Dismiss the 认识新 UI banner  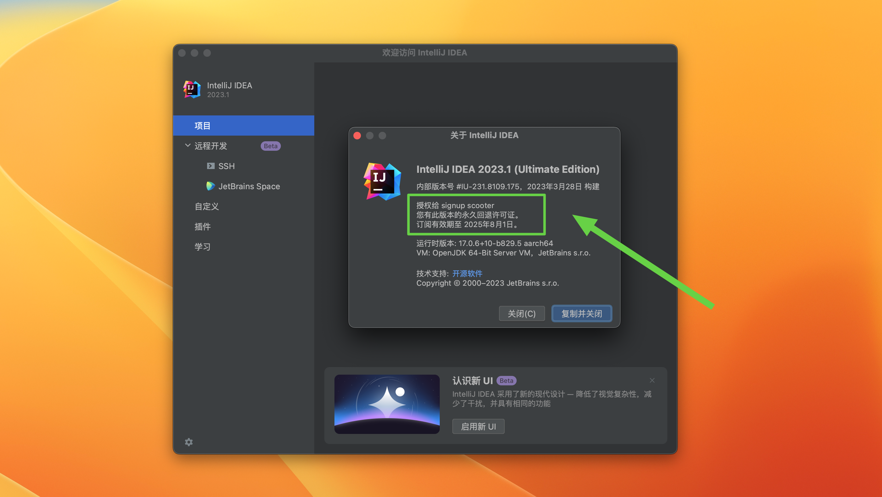652,380
